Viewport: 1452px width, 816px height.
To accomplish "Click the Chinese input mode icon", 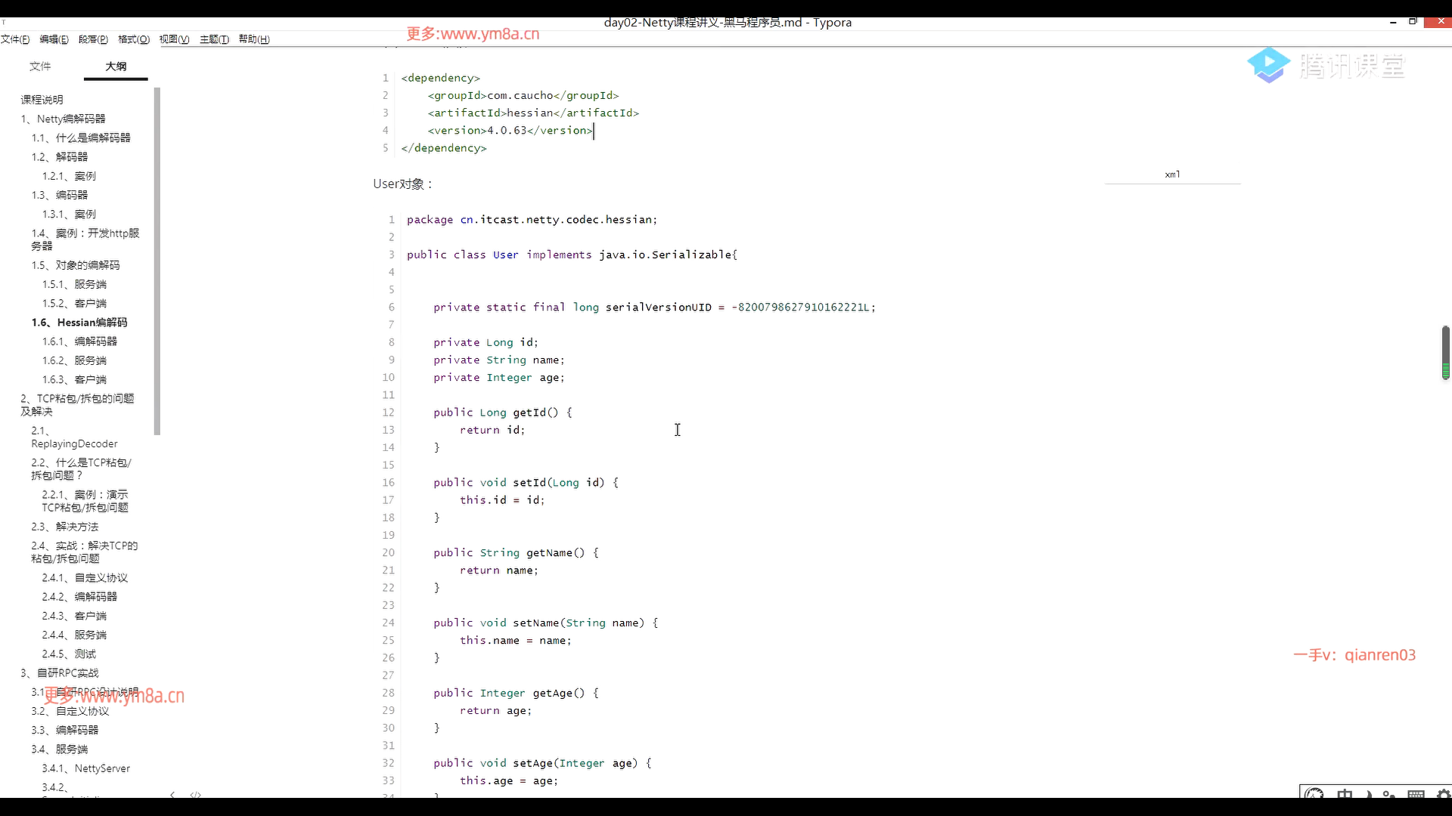I will click(1344, 794).
